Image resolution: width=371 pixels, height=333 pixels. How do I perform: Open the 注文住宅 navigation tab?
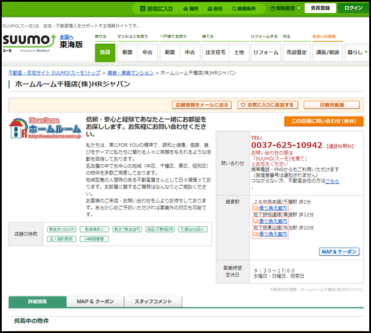pos(216,53)
